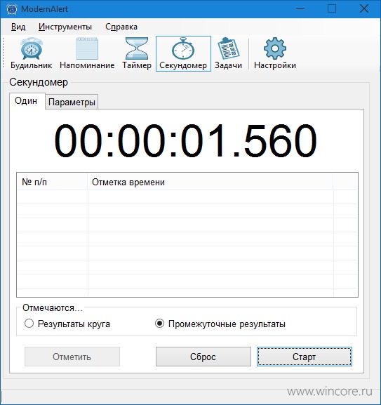Viewport: 381px width, 405px height.
Task: Select the Секундомер stopwatch toolbar icon
Action: click(183, 53)
